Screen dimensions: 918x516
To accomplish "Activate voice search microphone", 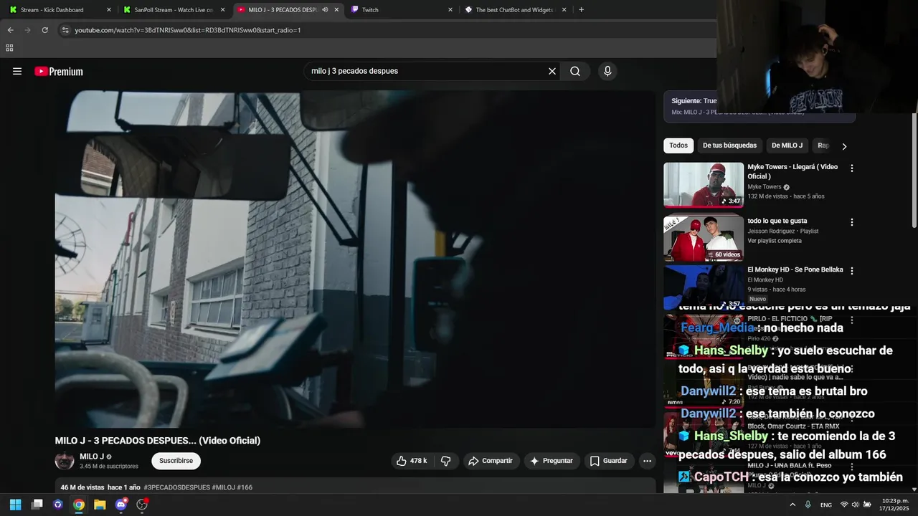I will click(607, 71).
